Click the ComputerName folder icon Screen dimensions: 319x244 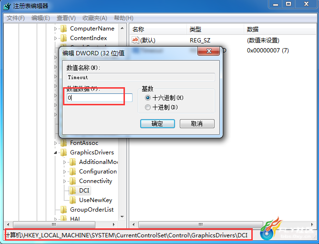click(x=64, y=29)
